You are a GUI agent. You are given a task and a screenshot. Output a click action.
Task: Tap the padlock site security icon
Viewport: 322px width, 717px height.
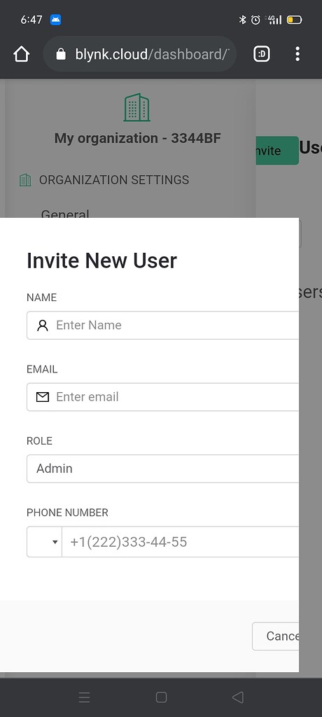tap(61, 55)
